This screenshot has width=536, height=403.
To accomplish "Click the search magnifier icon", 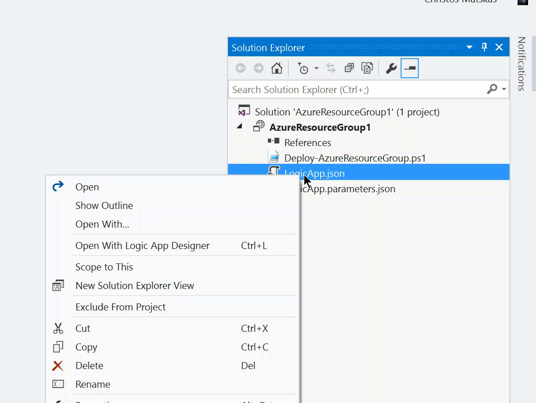I will [492, 89].
